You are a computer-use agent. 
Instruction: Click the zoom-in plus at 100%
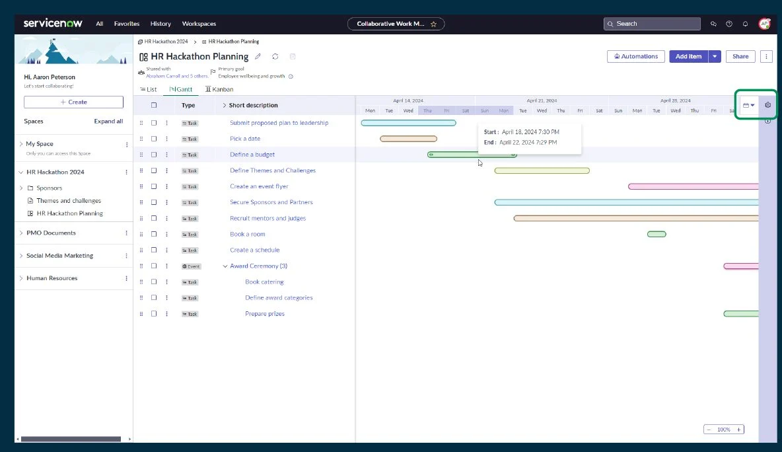(x=738, y=430)
